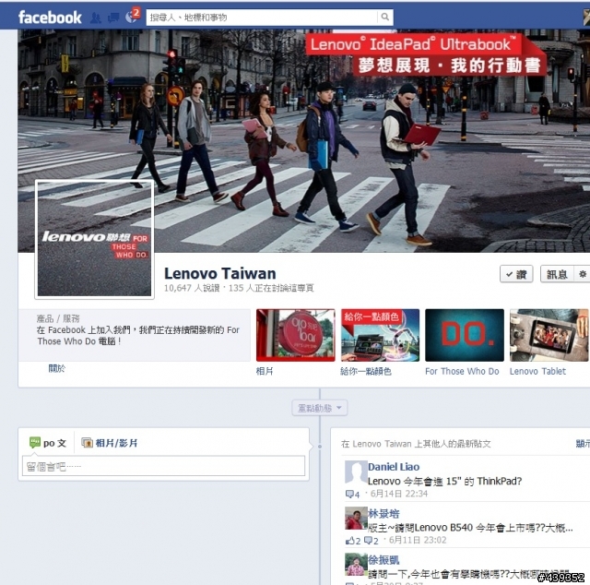This screenshot has width=590, height=585.
Task: Focus the Facebook search field
Action: pyautogui.click(x=262, y=18)
